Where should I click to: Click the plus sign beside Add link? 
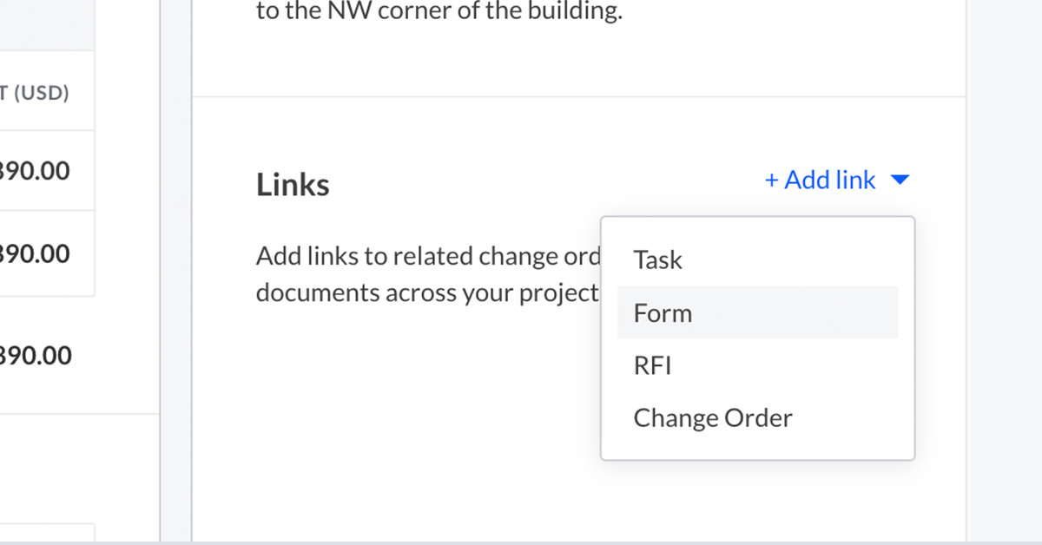pos(771,181)
